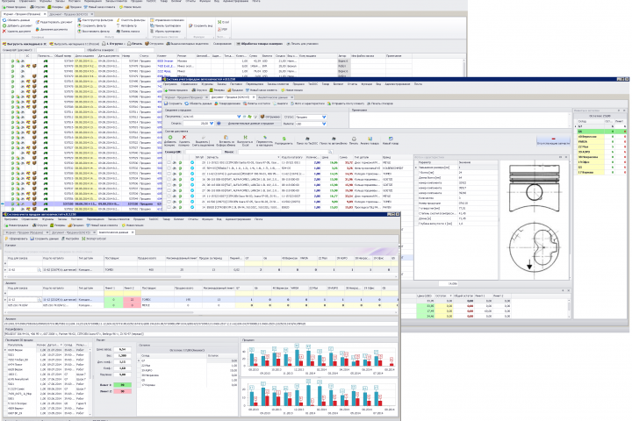Export the journal to Excel via the ribbon
Viewport: 632px width, 421px height.
click(x=223, y=22)
